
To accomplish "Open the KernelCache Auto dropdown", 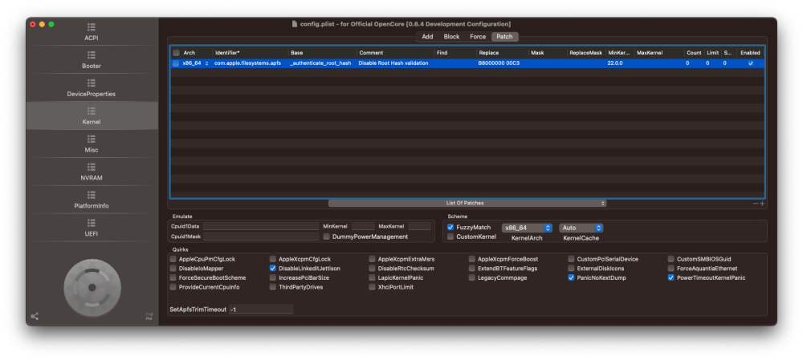I will (x=581, y=228).
